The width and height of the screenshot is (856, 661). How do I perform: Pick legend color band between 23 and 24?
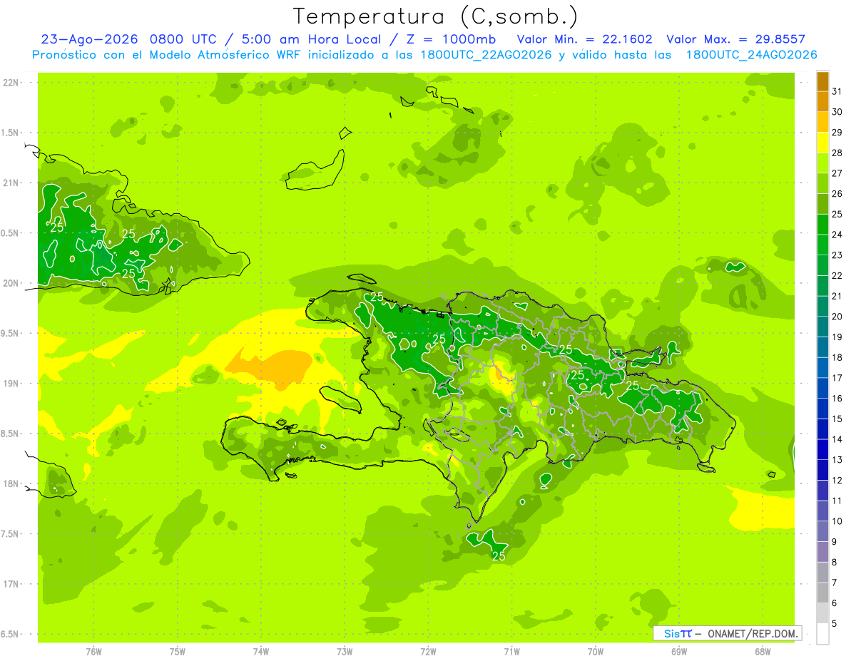[x=822, y=245]
